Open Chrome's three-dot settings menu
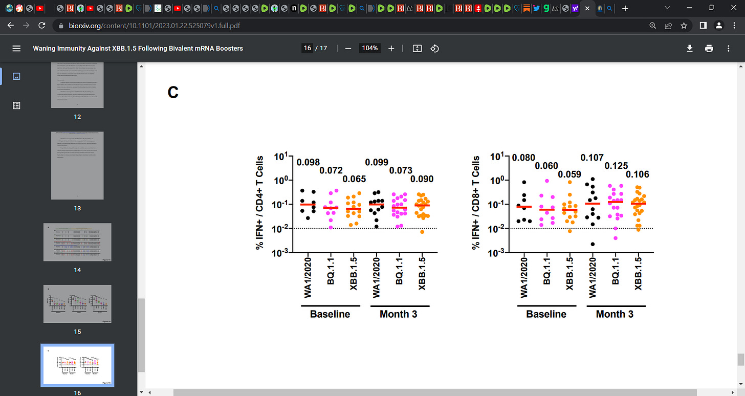This screenshot has width=745, height=396. pyautogui.click(x=734, y=25)
